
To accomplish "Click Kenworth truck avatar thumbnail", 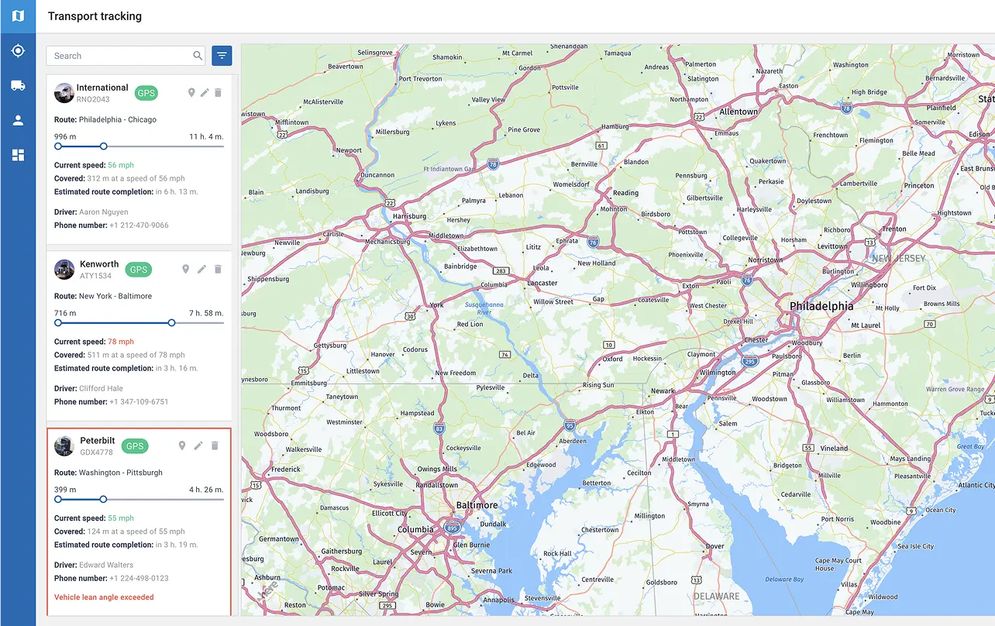I will [64, 270].
